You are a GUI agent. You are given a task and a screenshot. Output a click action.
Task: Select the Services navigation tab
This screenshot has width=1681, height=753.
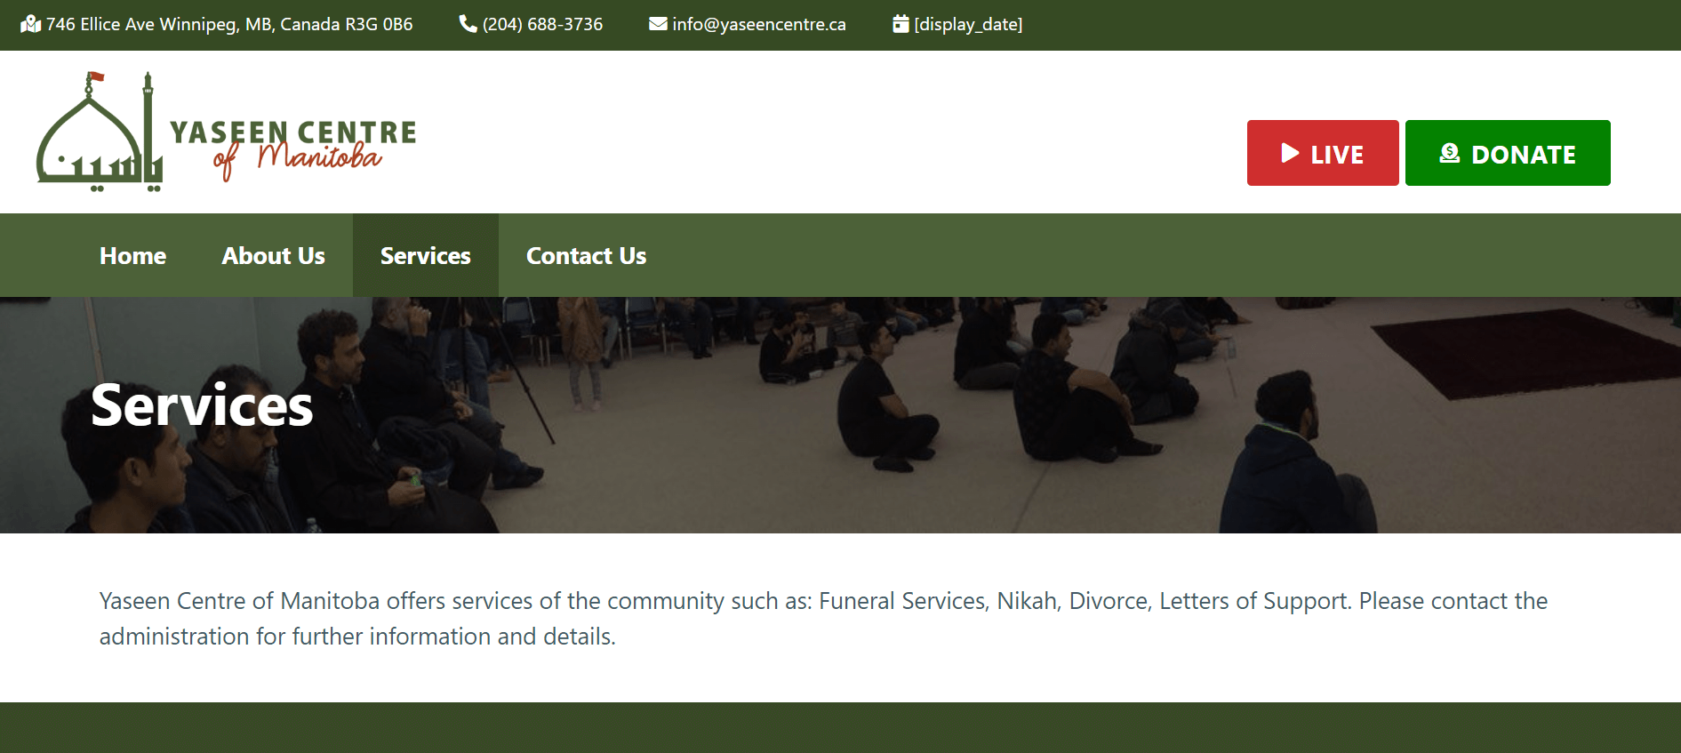(425, 256)
